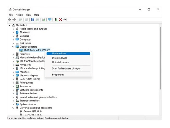Viewport: 170px width, 128px height.
Task: Click the Processors category icon
Action: 17,86
